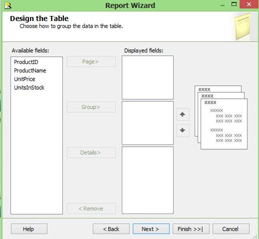The image size is (259, 239).
Task: Select the ProductID field
Action: 26,62
